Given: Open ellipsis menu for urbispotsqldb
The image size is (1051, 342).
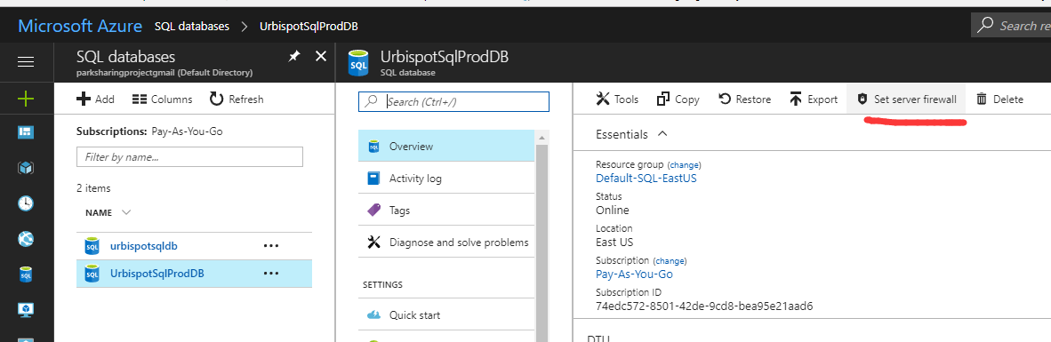Looking at the screenshot, I should [271, 246].
